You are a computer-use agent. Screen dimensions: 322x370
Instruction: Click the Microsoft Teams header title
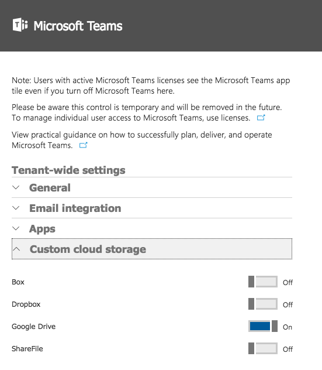coord(78,26)
